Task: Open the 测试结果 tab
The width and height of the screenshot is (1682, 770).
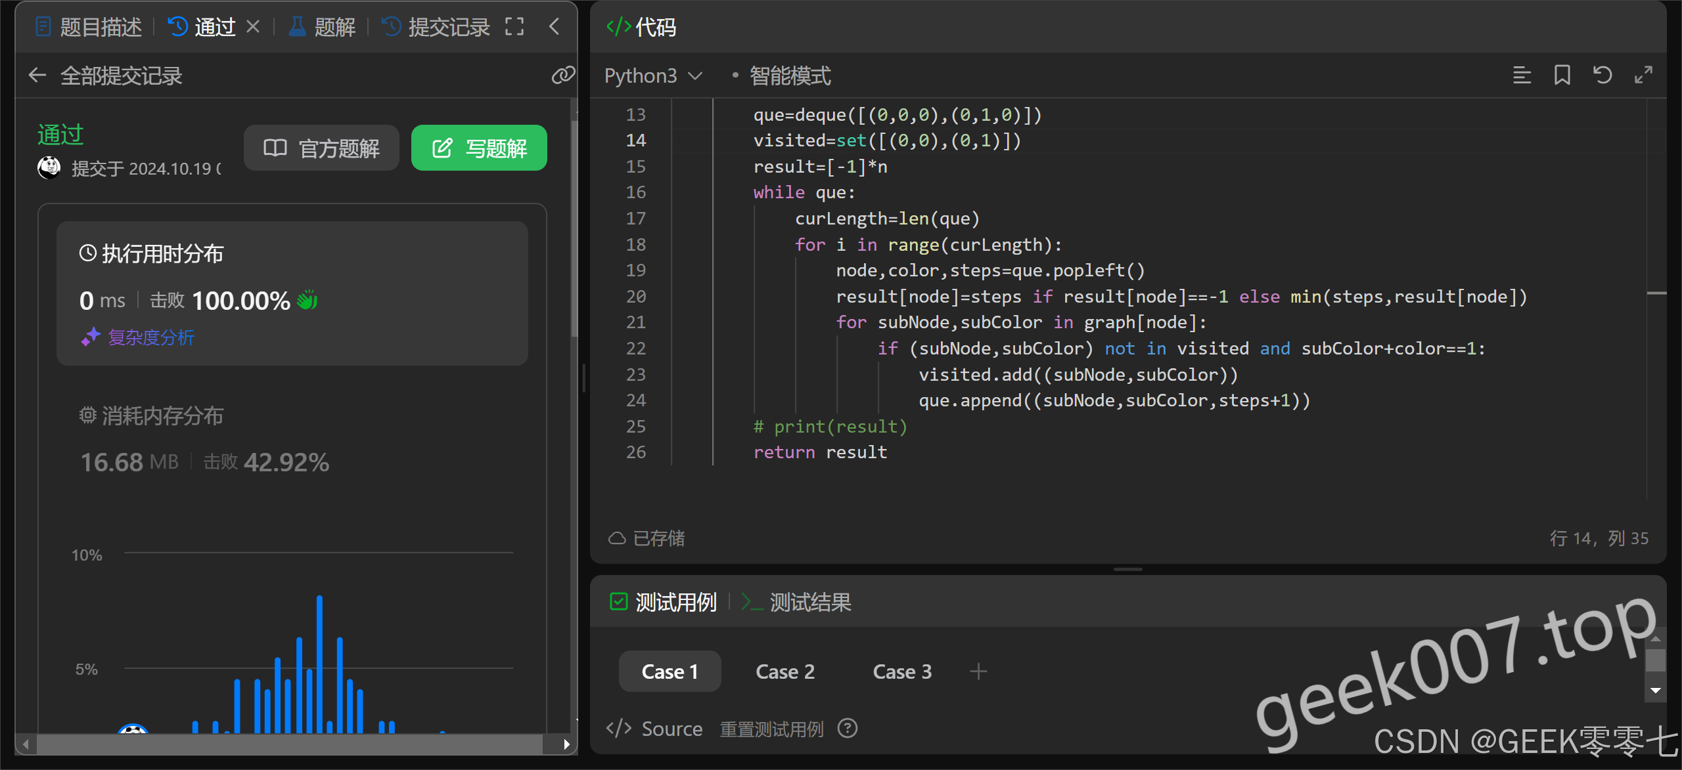Action: pyautogui.click(x=797, y=602)
